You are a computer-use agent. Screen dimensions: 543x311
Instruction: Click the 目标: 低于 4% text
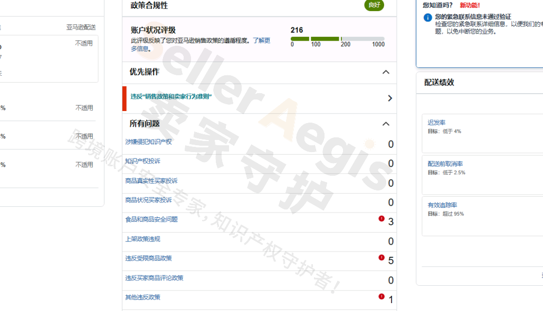point(444,131)
